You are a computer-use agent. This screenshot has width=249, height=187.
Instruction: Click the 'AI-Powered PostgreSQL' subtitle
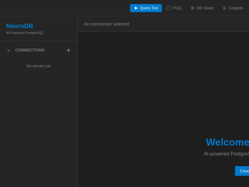[25, 33]
